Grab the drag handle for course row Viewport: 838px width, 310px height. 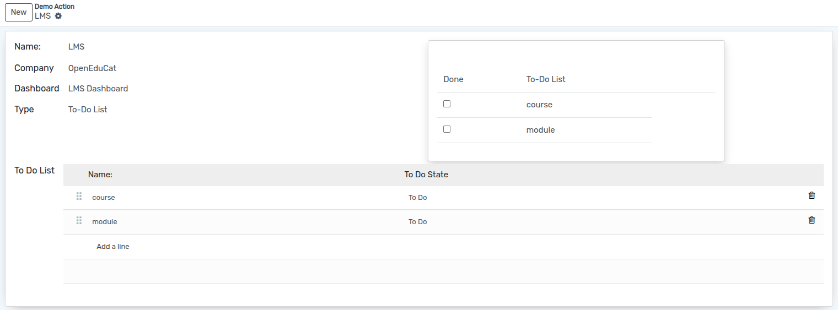79,196
